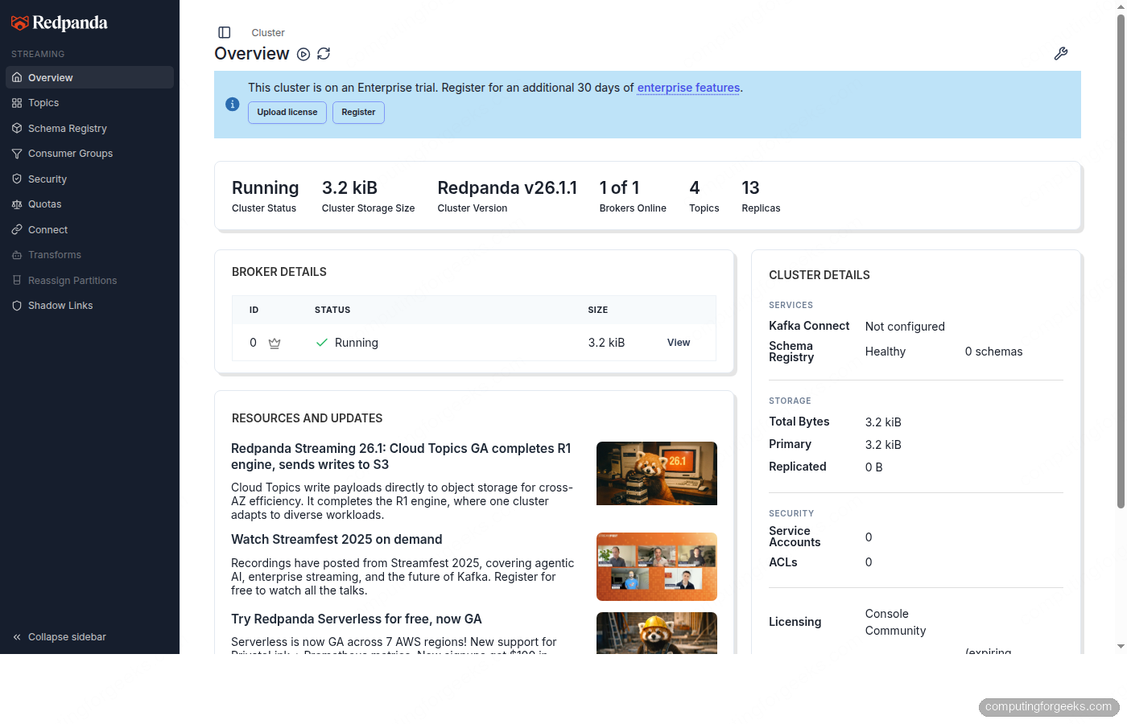This screenshot has width=1127, height=724.
Task: Open the Reassign Partitions page
Action: pyautogui.click(x=71, y=280)
